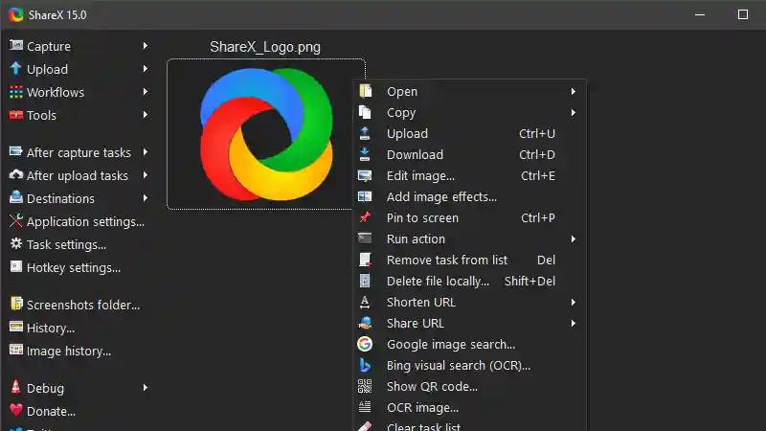Click the red pin icon for Pin to screen
The width and height of the screenshot is (766, 431).
(x=365, y=217)
